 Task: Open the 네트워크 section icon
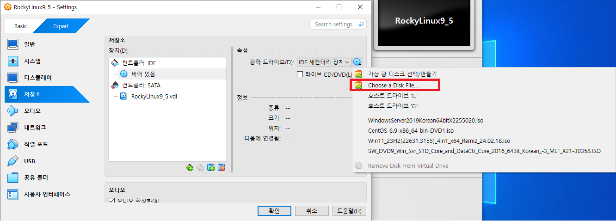click(13, 128)
